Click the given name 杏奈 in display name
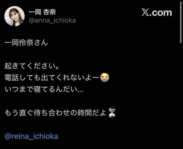 (50, 12)
